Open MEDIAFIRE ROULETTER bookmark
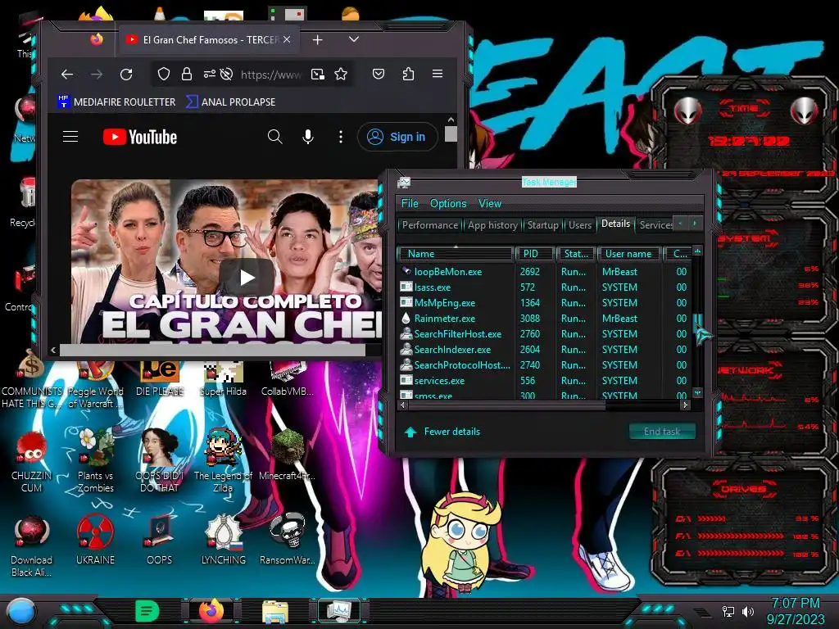839x629 pixels. click(116, 102)
